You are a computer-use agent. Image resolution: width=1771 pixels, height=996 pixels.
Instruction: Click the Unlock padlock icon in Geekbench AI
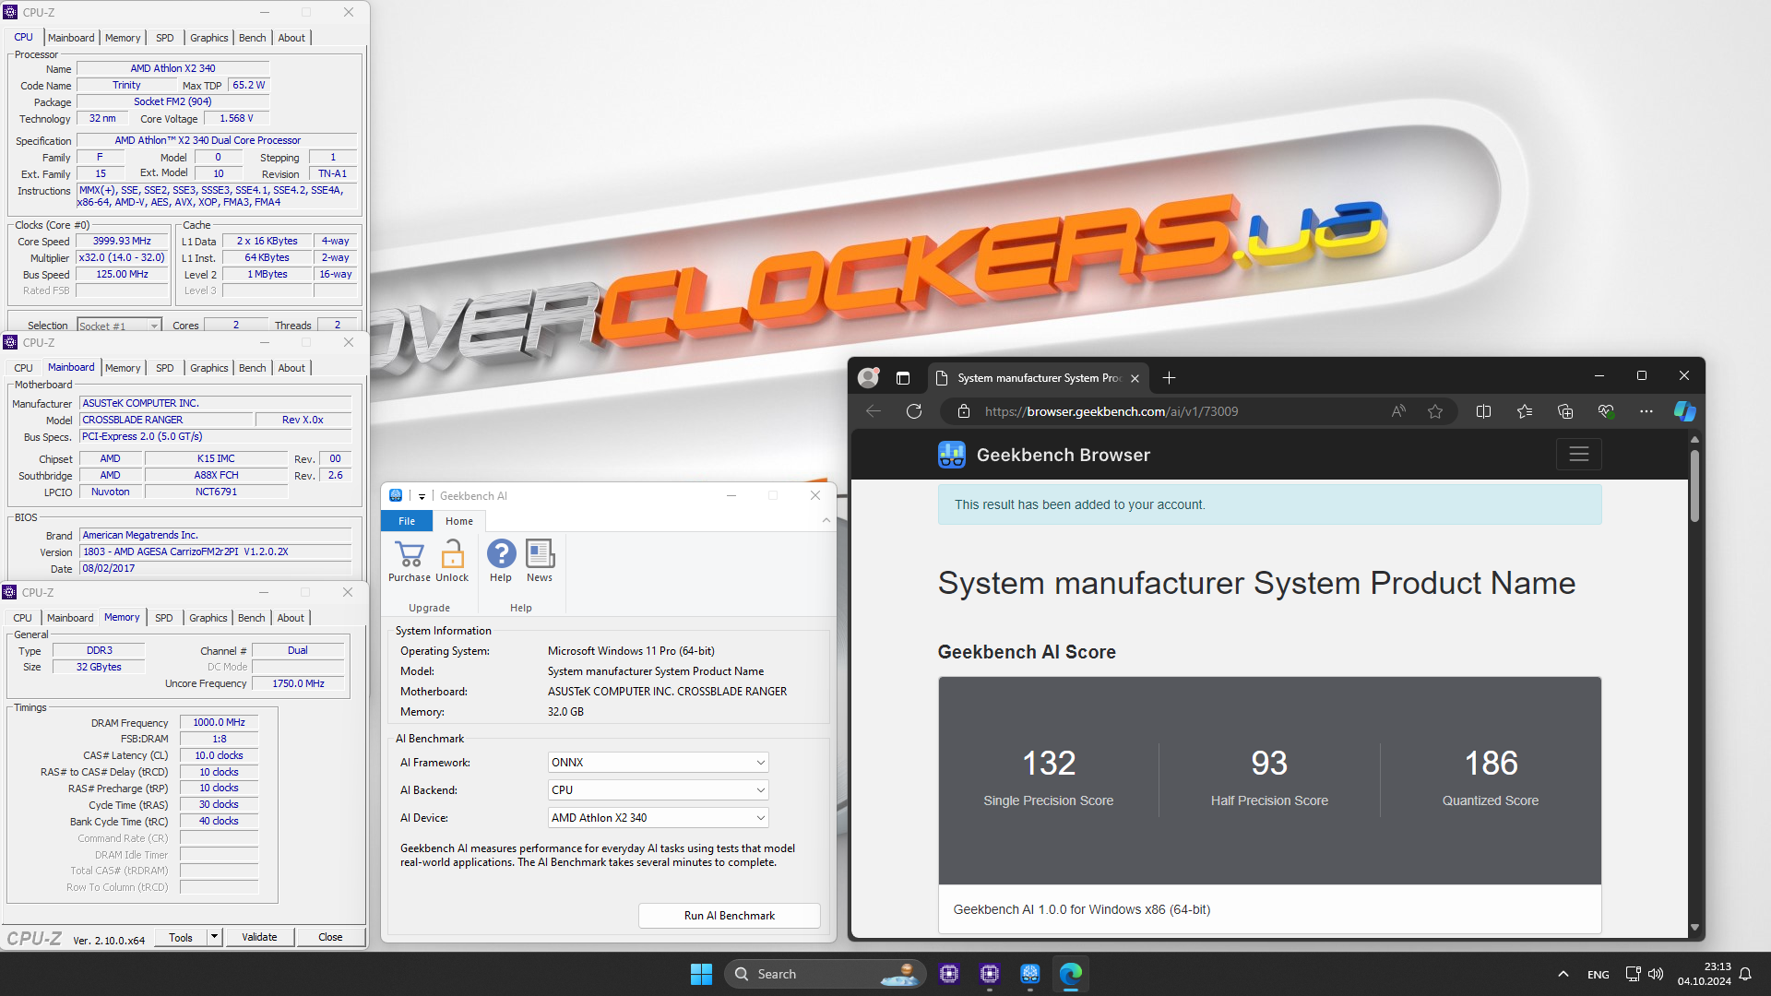click(452, 554)
